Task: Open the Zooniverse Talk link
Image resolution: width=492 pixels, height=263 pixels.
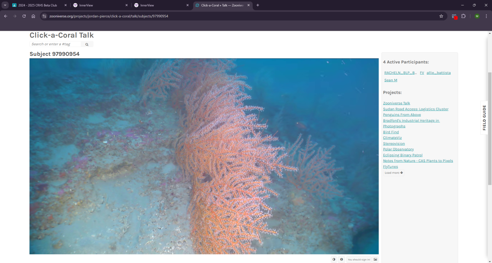Action: click(396, 103)
